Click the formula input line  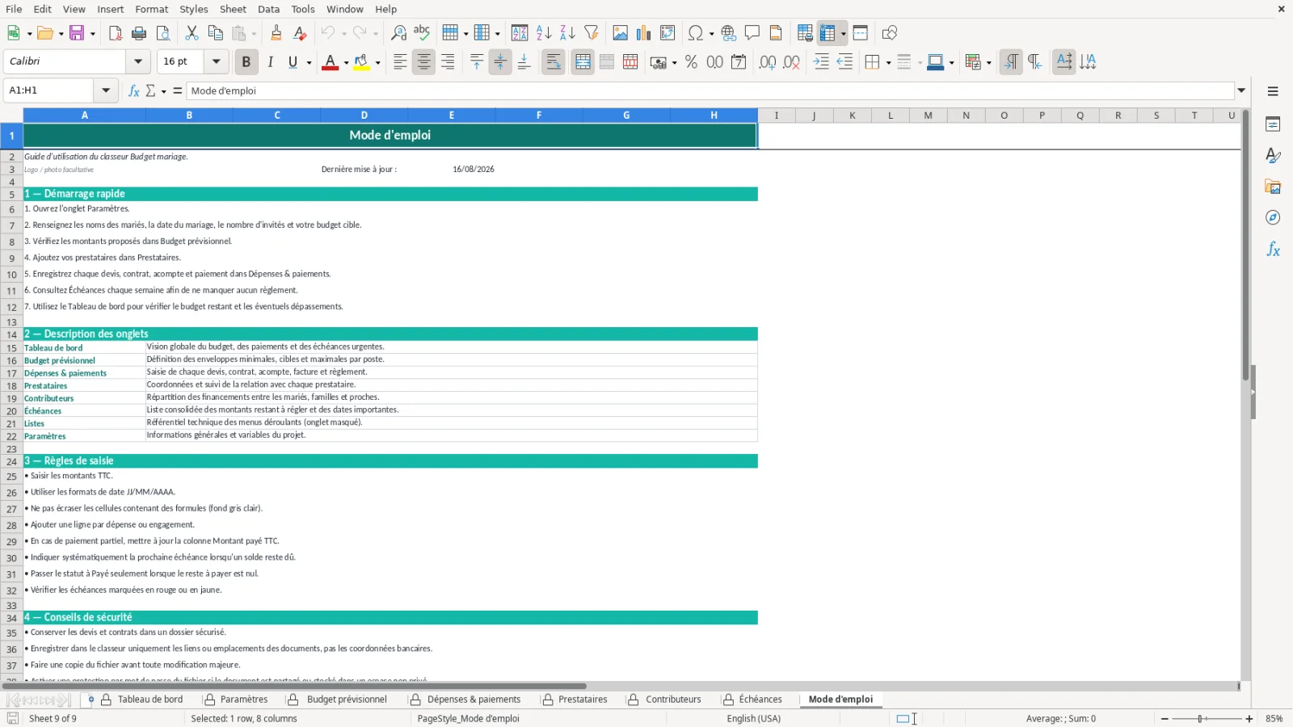(710, 90)
